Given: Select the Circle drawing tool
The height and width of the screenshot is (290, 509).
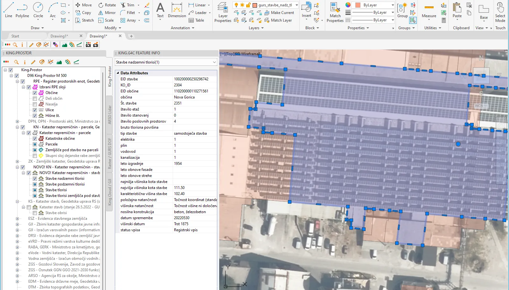Looking at the screenshot, I should 38,10.
